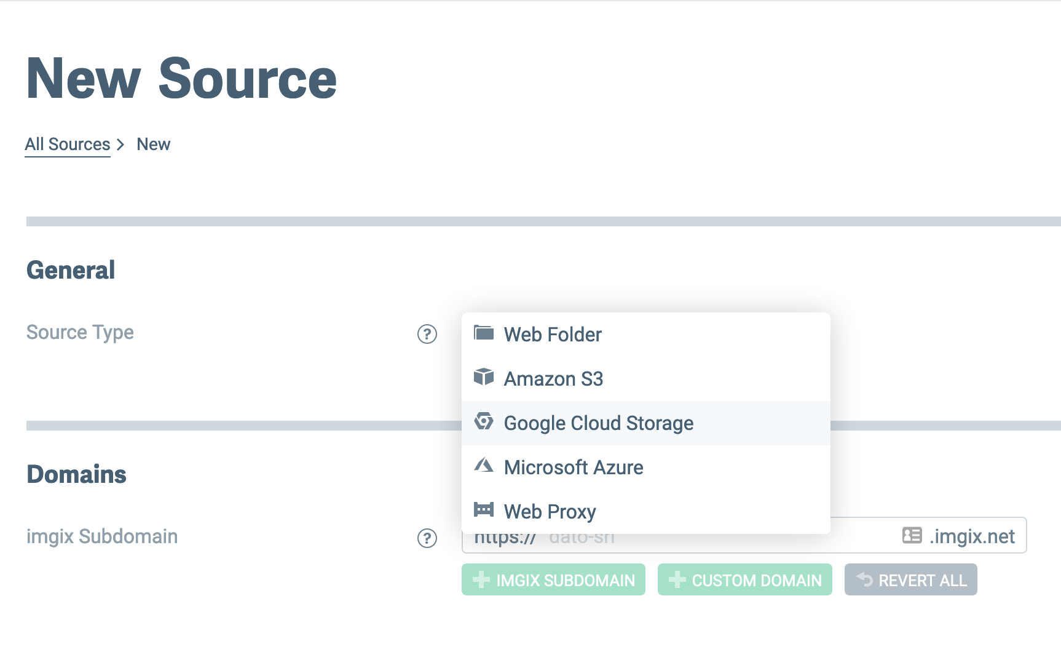Click the breadcrumb chevron after All Sources

point(121,145)
